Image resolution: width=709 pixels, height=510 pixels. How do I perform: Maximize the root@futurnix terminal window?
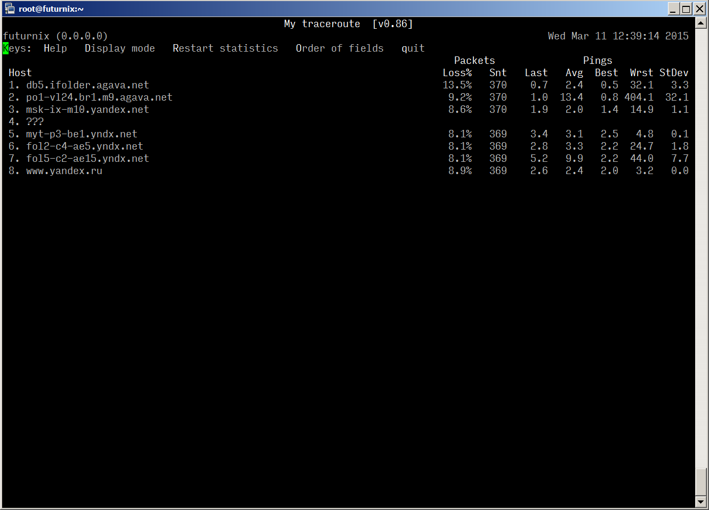click(686, 9)
